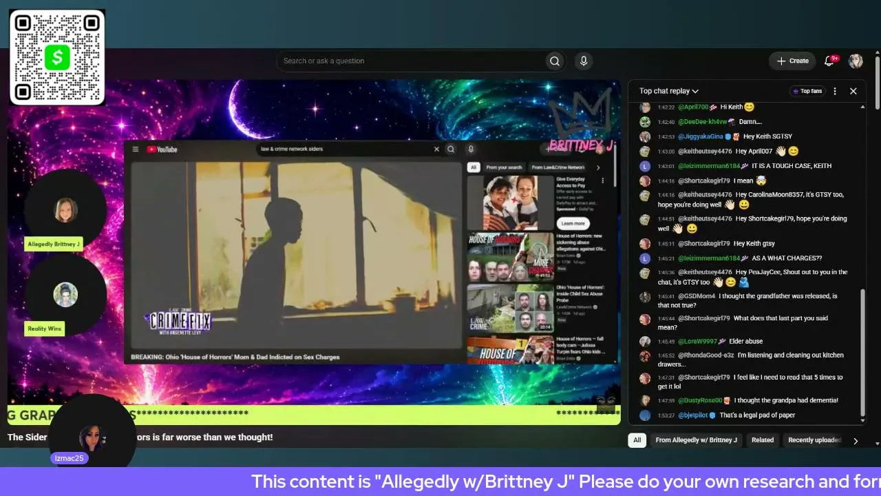Image resolution: width=881 pixels, height=496 pixels.
Task: Click the 'L' avatar beside 'IT IS A TOUGH CASE'
Action: tap(645, 166)
